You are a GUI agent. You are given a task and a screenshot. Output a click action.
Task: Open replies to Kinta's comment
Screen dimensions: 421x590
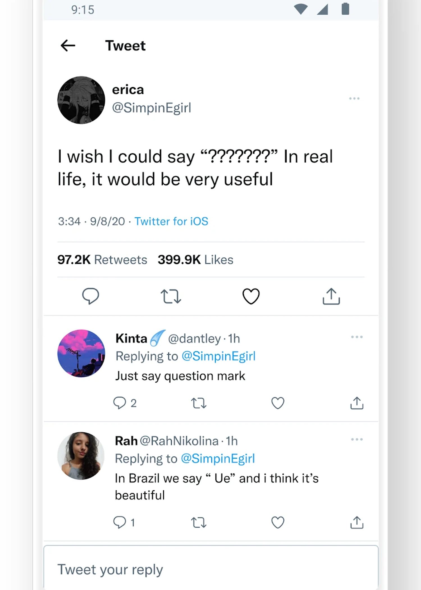[125, 403]
